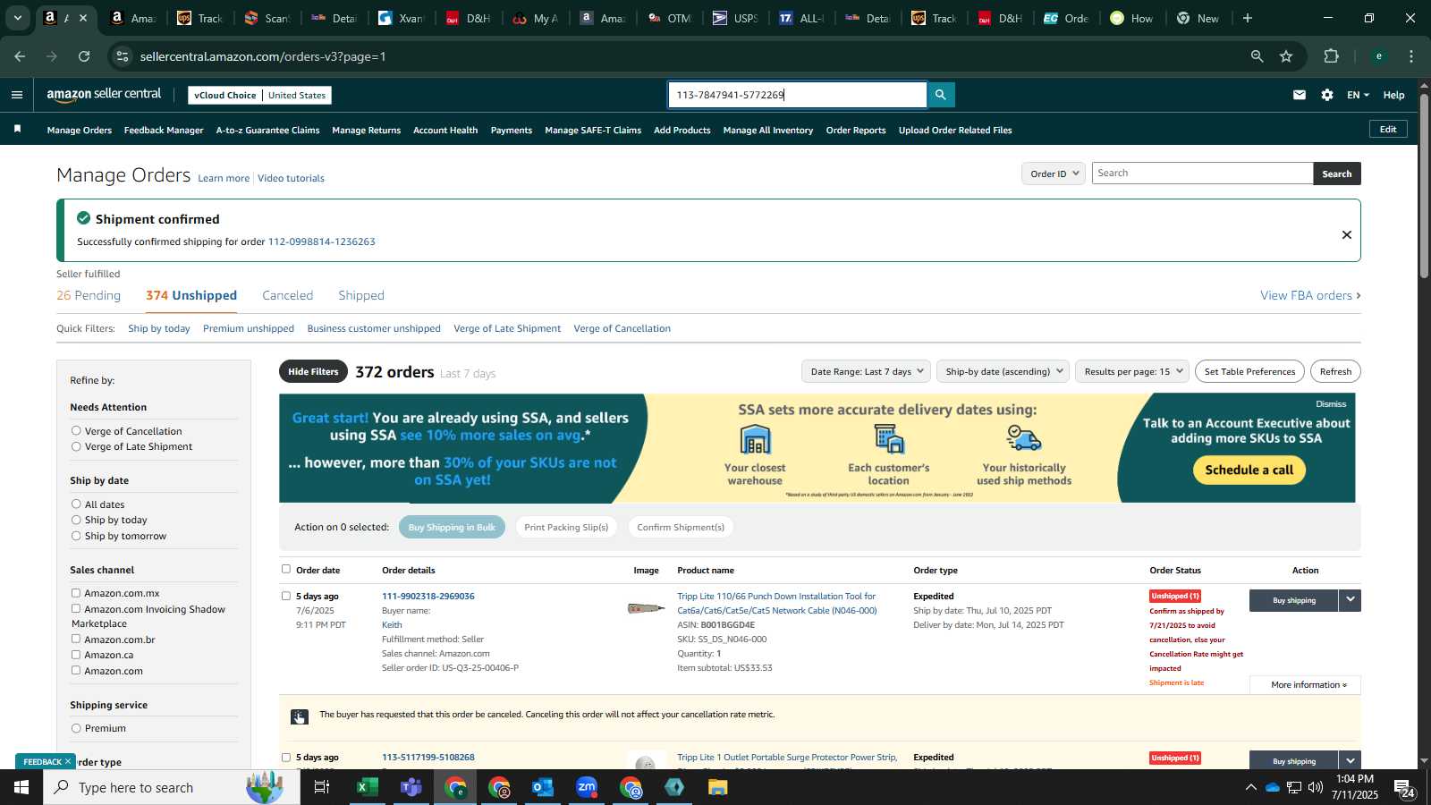Click the order search magnifier button

pyautogui.click(x=941, y=95)
